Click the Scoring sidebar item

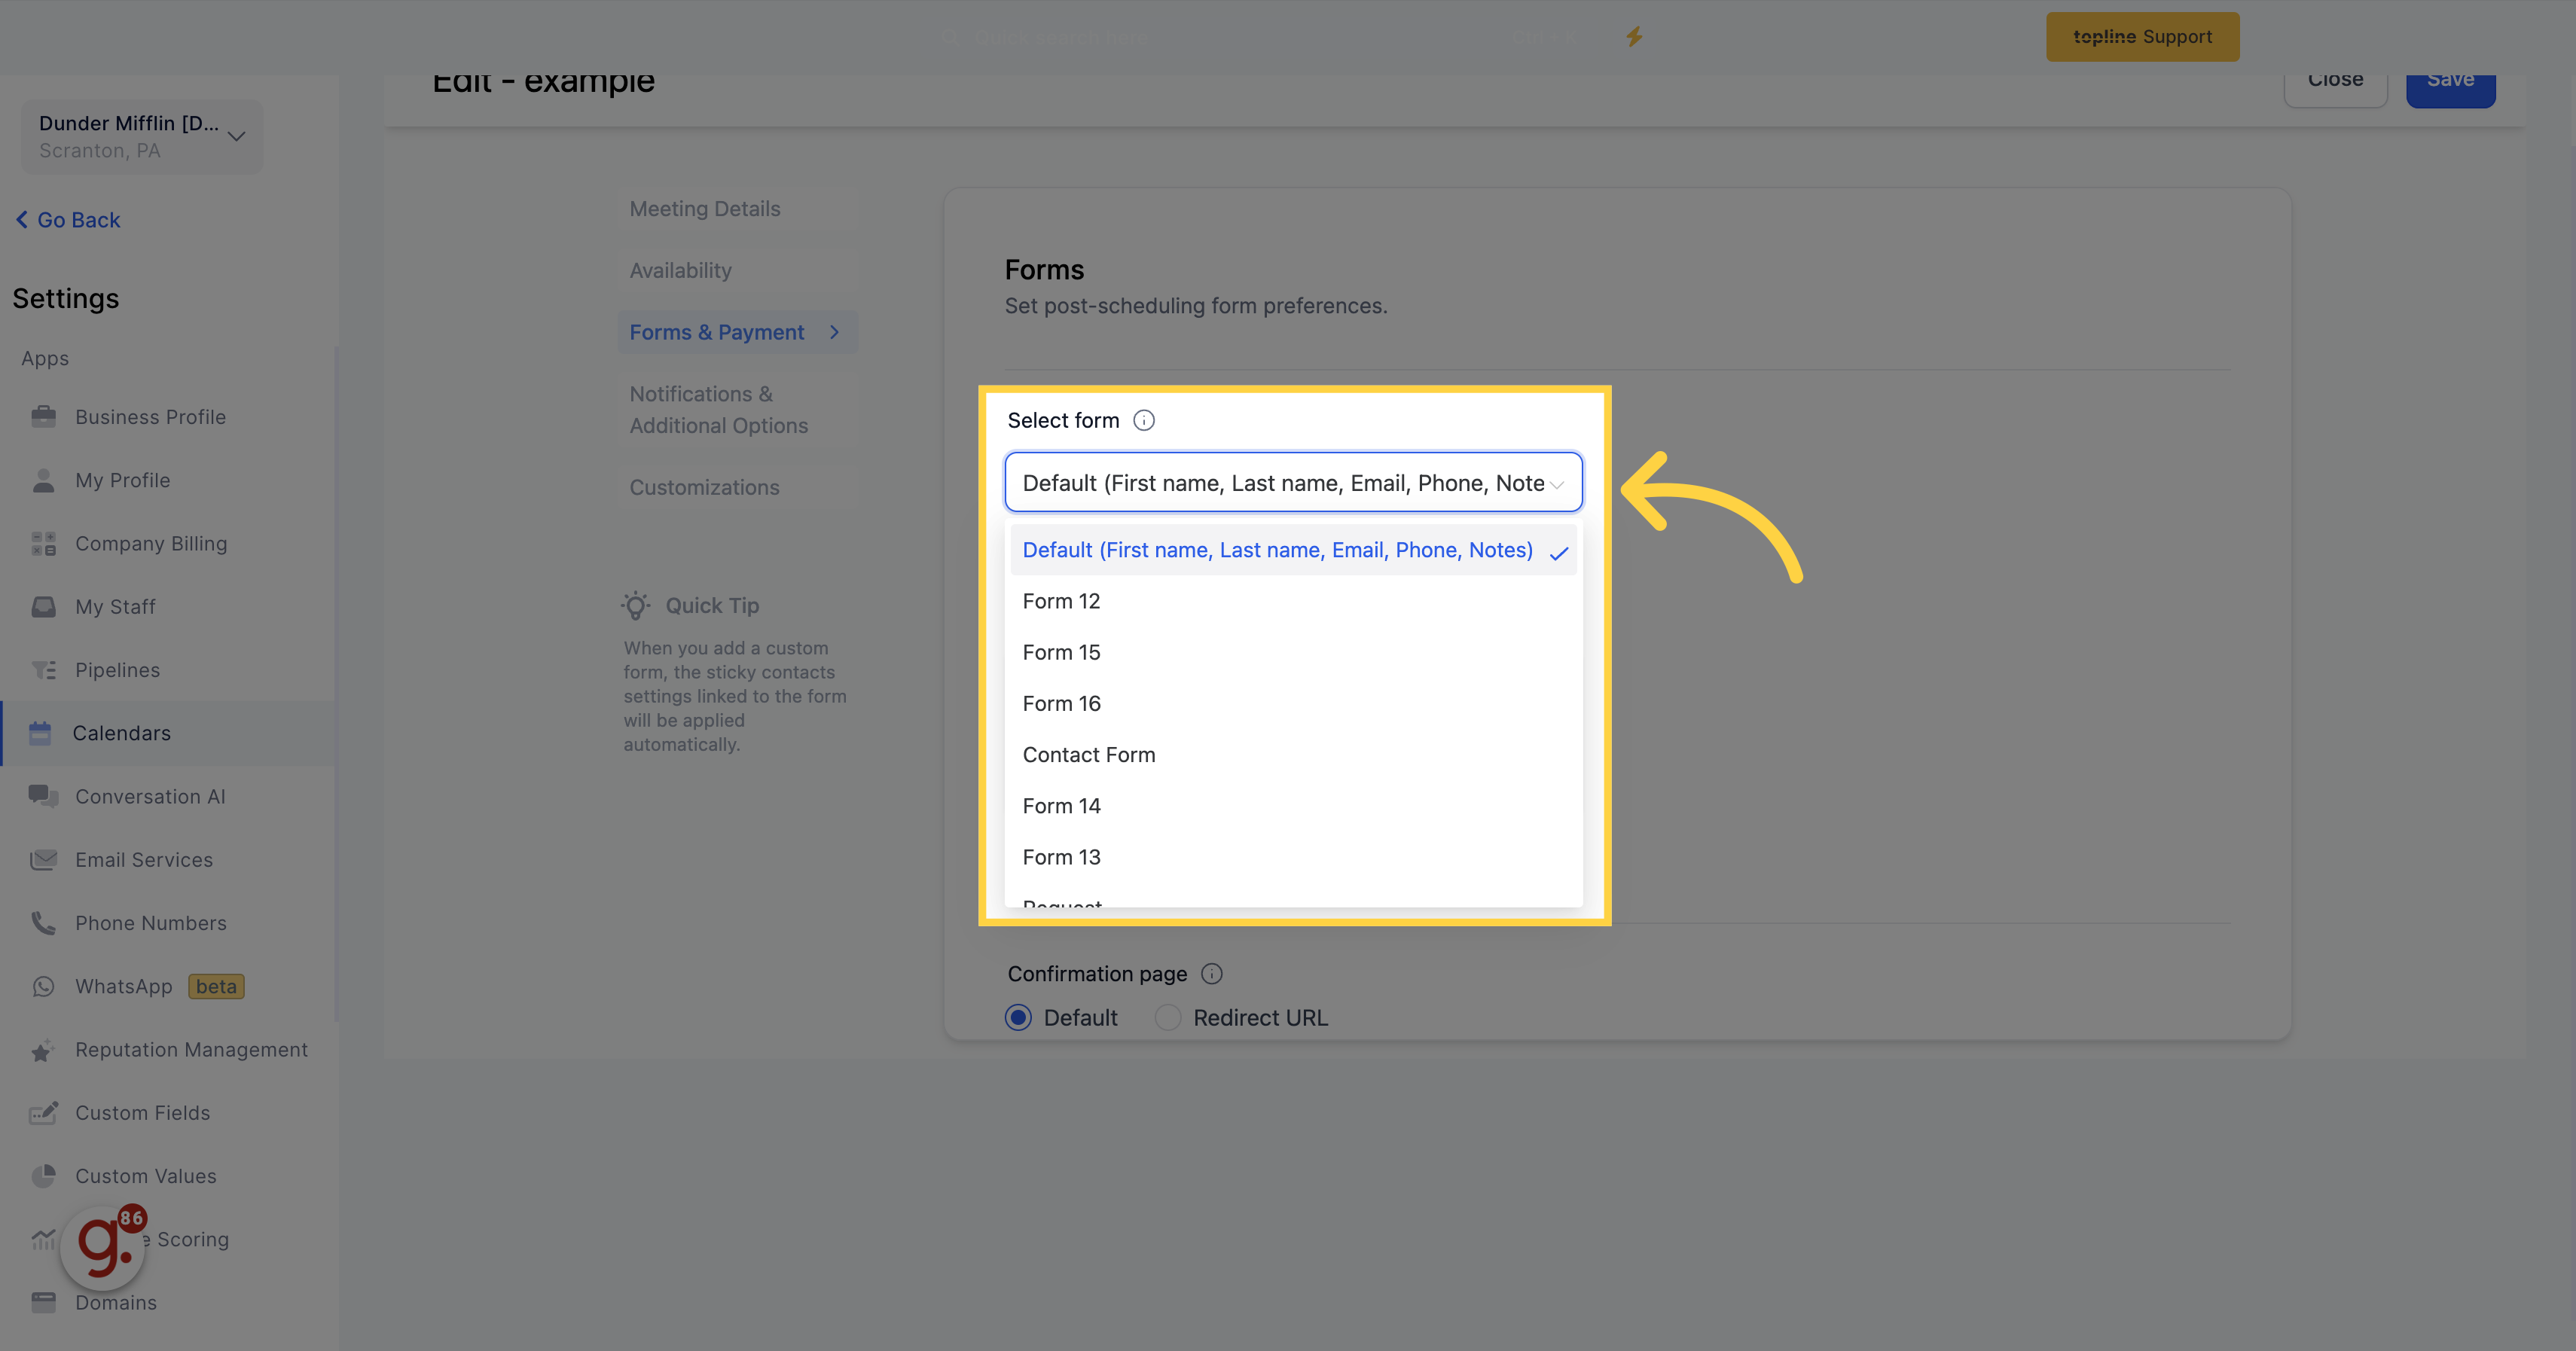(x=192, y=1239)
